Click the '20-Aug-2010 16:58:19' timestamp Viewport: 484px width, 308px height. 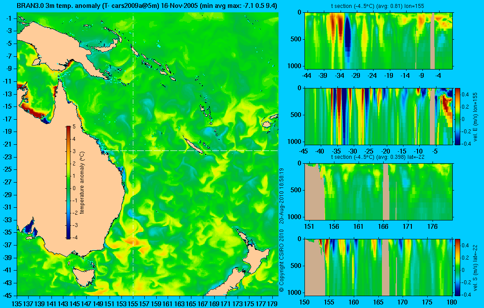(281, 196)
